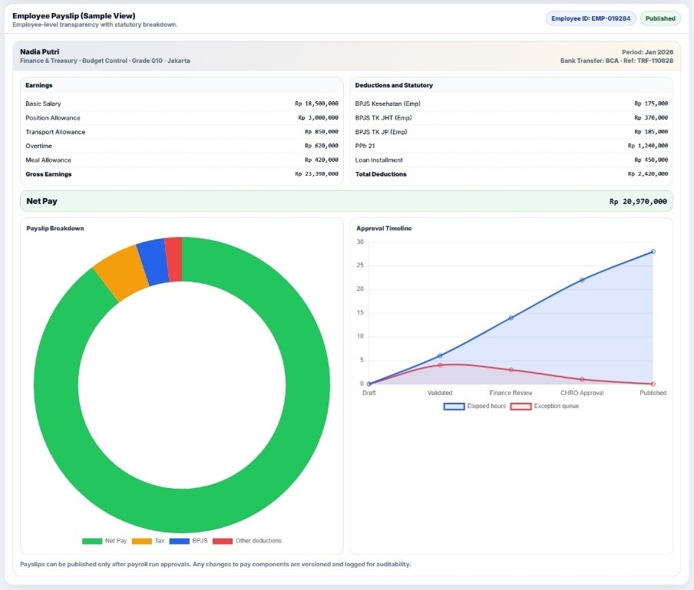Click the blue BPJS donut segment
The width and height of the screenshot is (694, 590).
pos(153,262)
